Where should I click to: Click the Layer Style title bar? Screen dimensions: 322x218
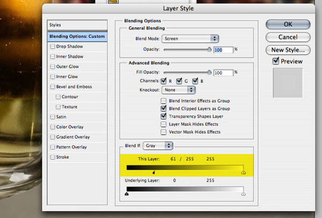click(179, 9)
